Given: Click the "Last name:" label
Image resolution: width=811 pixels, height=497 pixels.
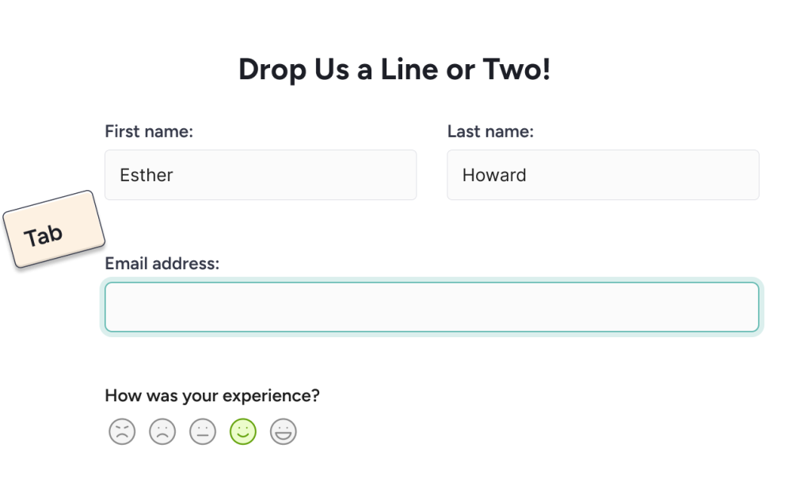Looking at the screenshot, I should (490, 131).
